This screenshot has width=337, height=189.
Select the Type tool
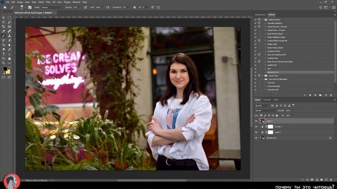4,54
